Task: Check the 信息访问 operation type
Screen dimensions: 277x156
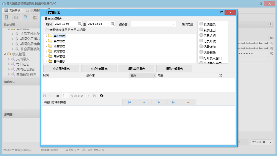Action: [x=201, y=35]
